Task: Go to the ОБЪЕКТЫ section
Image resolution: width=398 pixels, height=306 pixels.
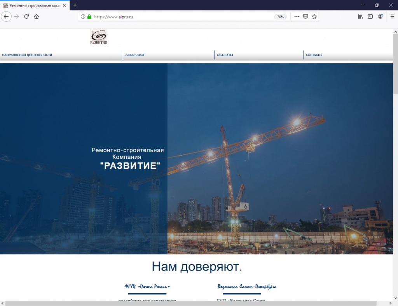Action: (x=225, y=55)
